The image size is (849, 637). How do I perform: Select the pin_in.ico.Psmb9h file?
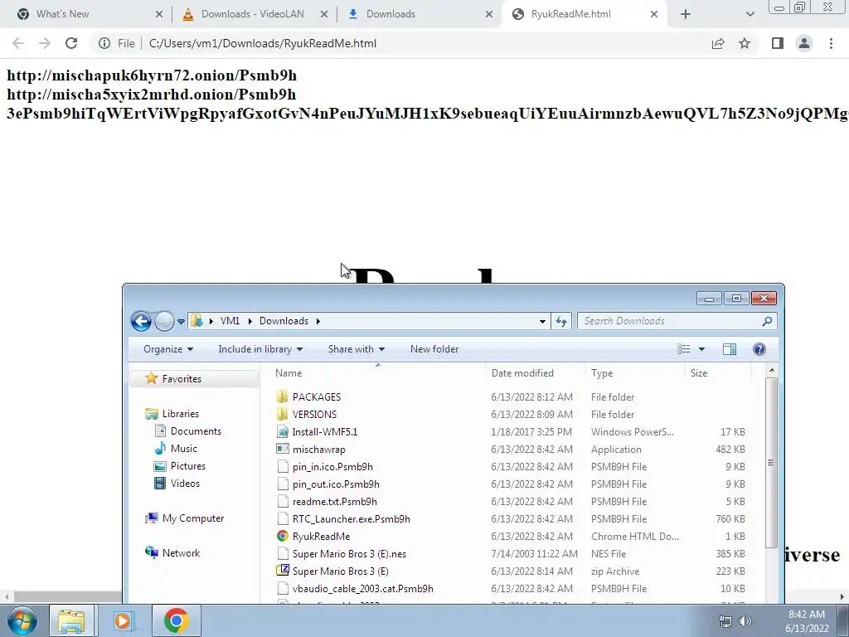[x=332, y=466]
